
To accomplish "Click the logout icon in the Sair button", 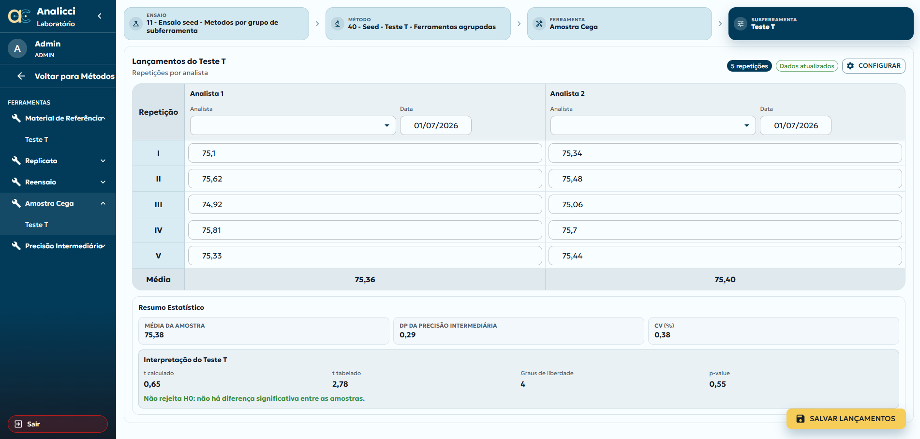I will (x=18, y=424).
